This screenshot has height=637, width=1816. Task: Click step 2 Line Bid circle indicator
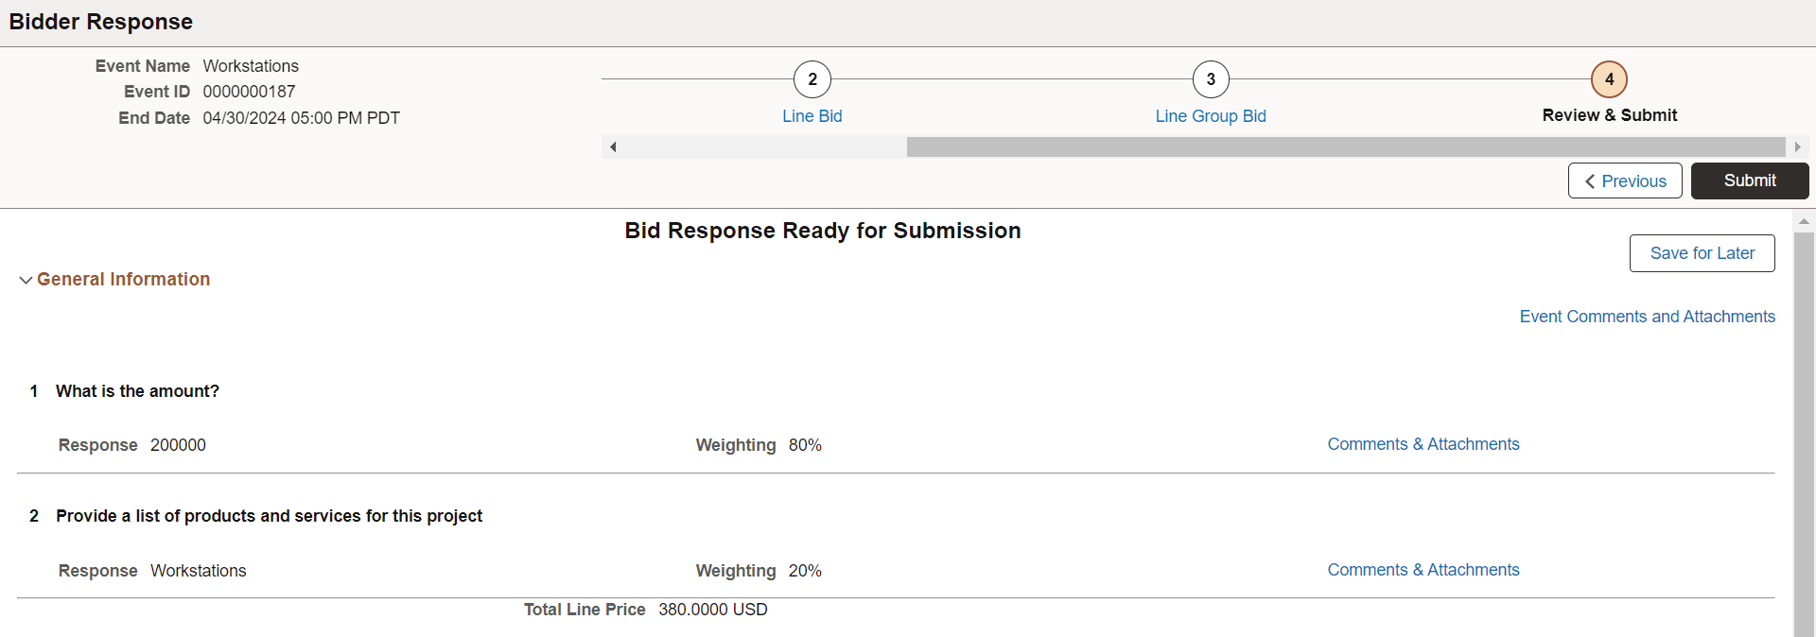812,79
